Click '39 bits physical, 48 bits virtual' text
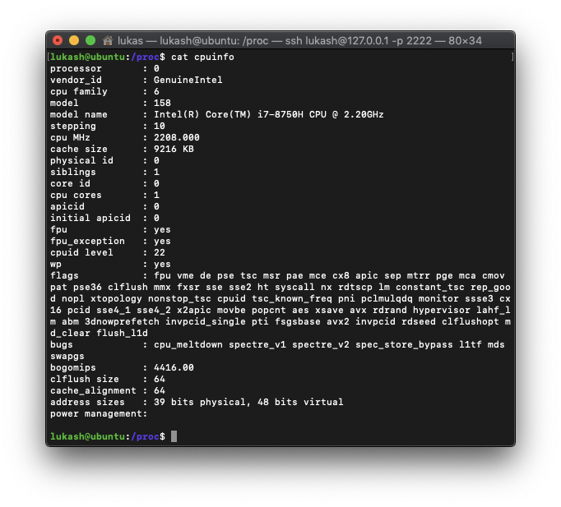 click(x=248, y=403)
